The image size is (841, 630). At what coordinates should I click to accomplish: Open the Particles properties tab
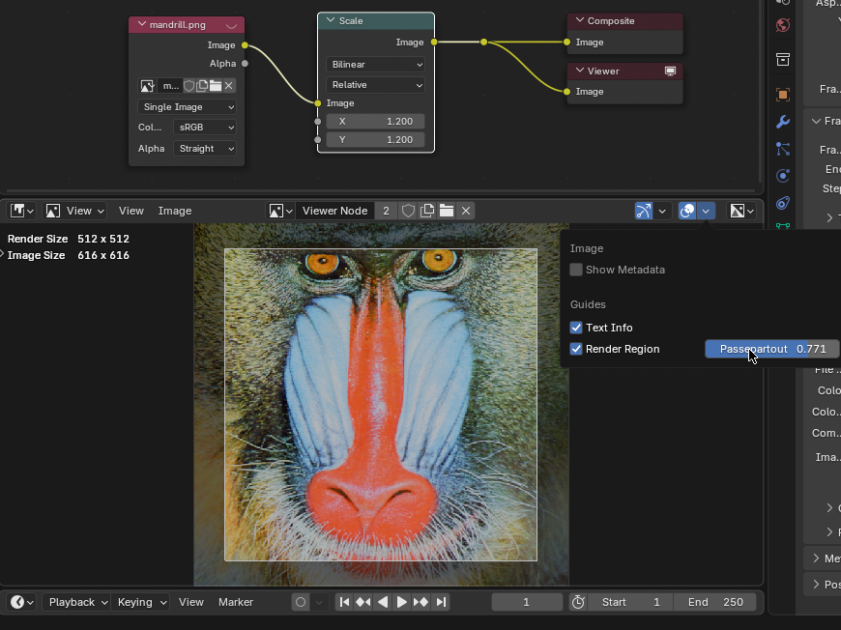pyautogui.click(x=783, y=149)
